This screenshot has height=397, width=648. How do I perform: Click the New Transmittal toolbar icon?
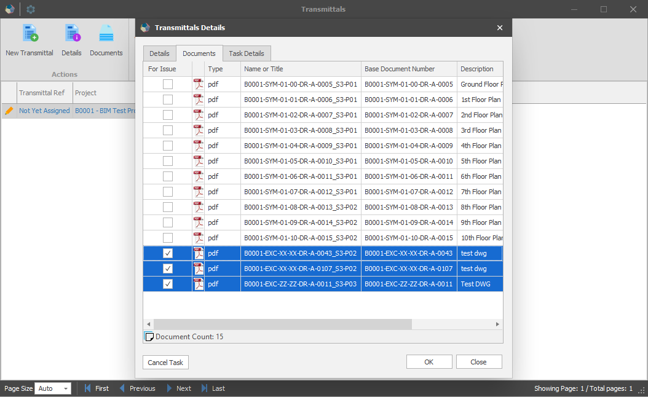[x=30, y=34]
